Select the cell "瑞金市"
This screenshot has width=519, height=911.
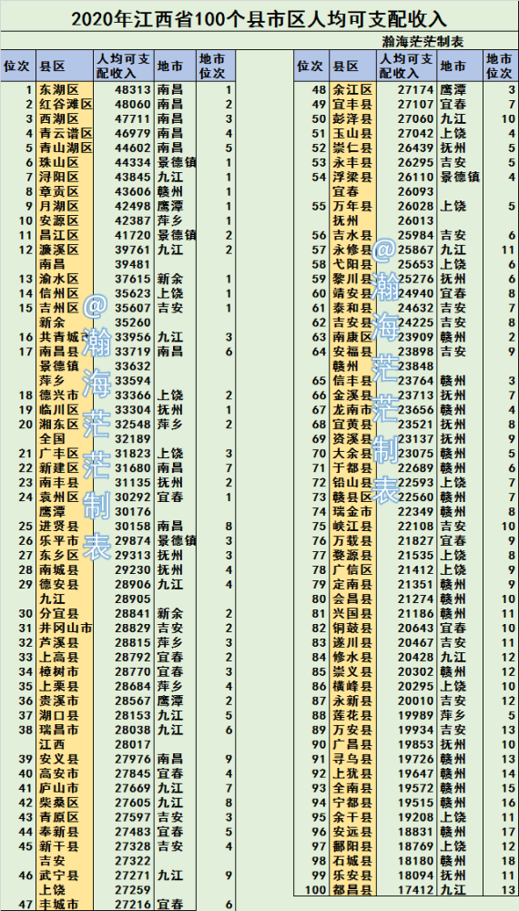tap(351, 511)
